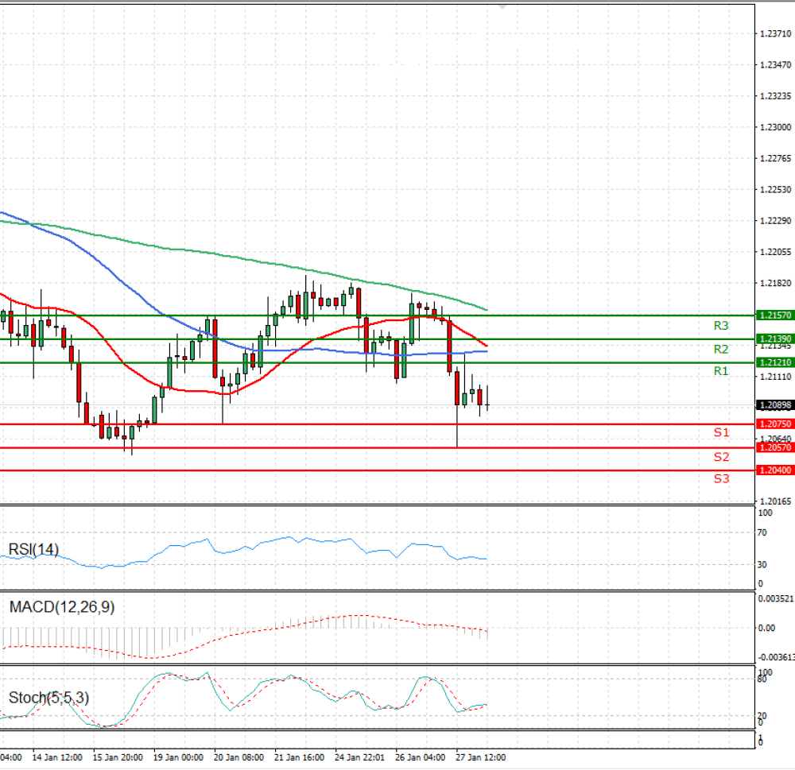The width and height of the screenshot is (795, 770).
Task: Click the 1.23000 price axis value
Action: [x=776, y=127]
